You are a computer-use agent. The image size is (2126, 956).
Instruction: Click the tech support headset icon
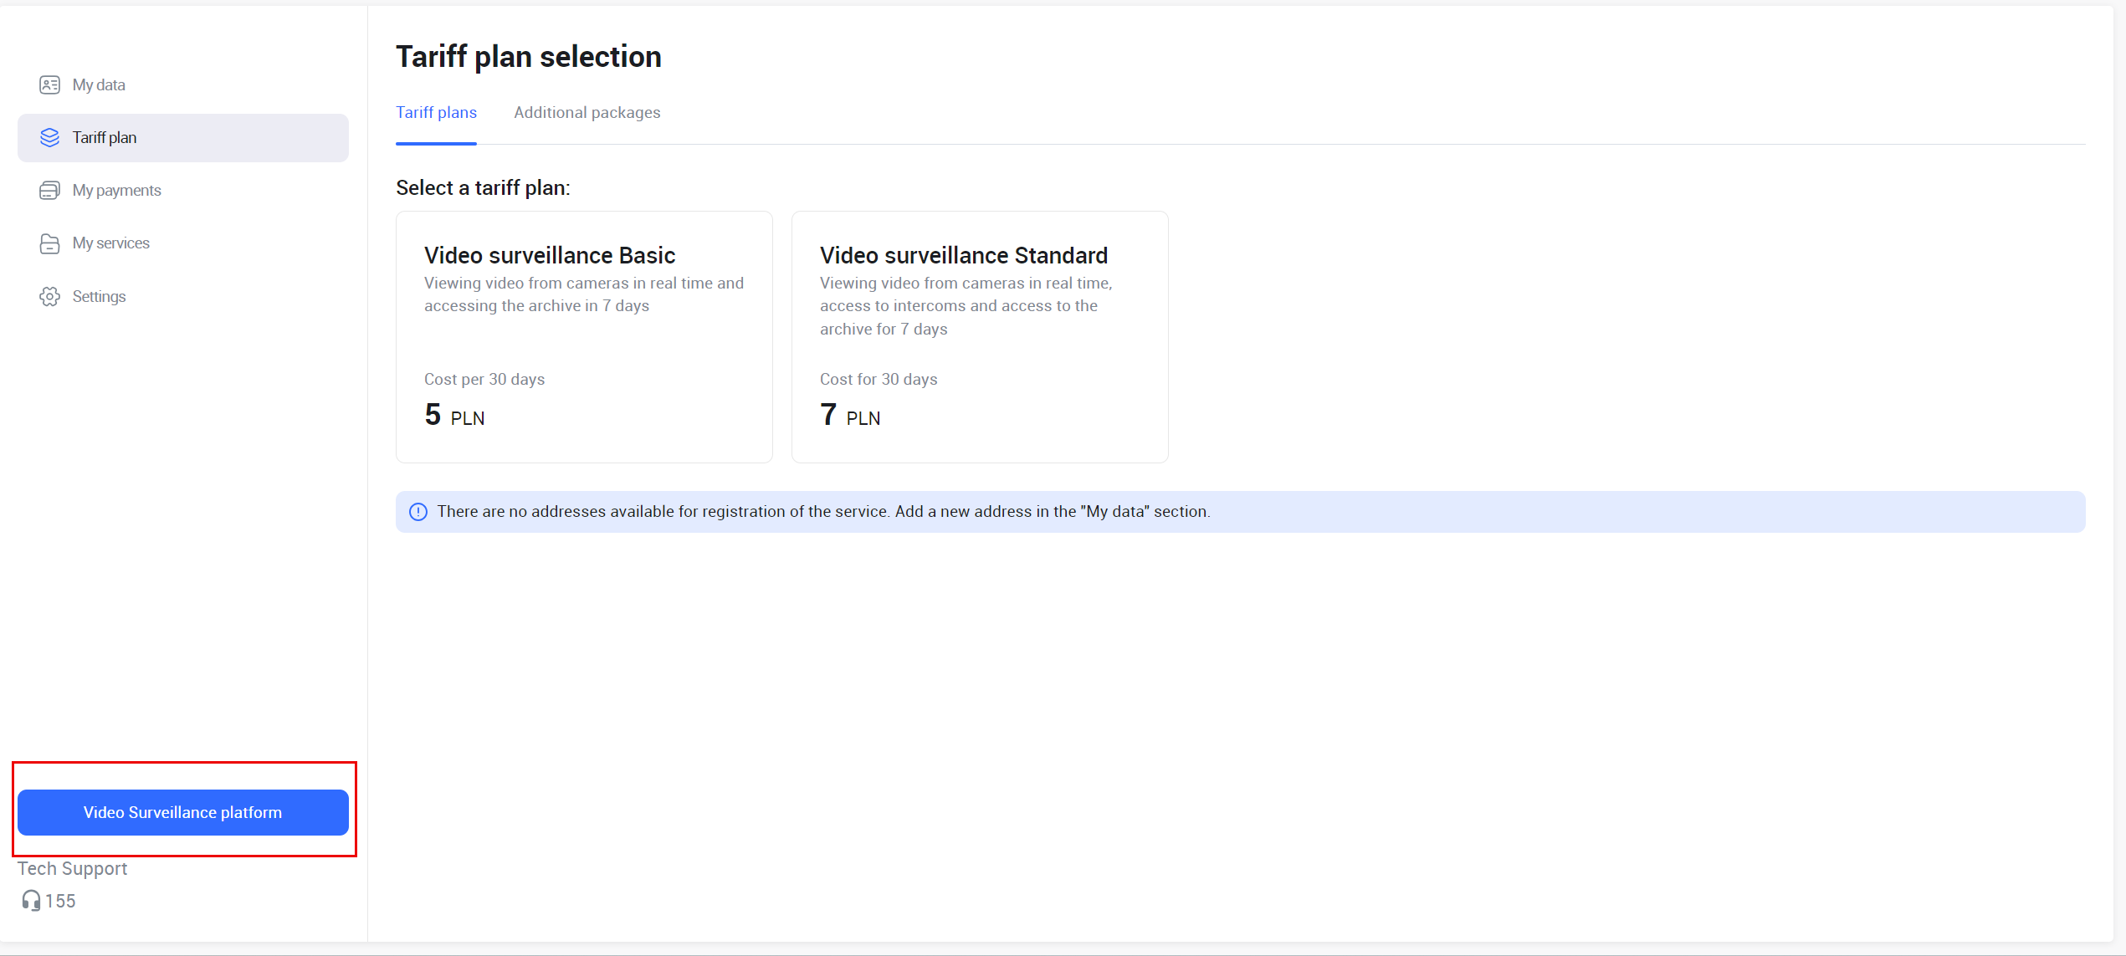coord(31,901)
